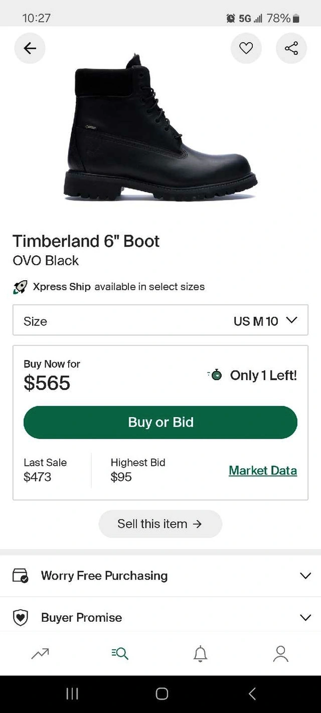The image size is (321, 713).
Task: Open the trending chart tab
Action: [40, 653]
